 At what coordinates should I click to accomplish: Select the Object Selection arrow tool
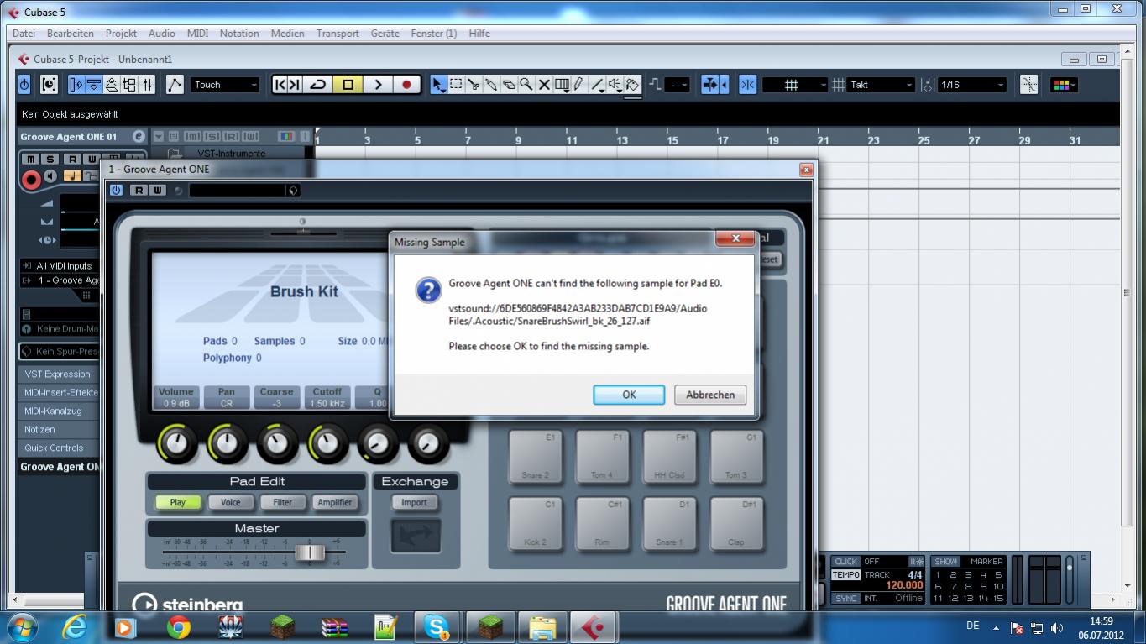click(438, 85)
